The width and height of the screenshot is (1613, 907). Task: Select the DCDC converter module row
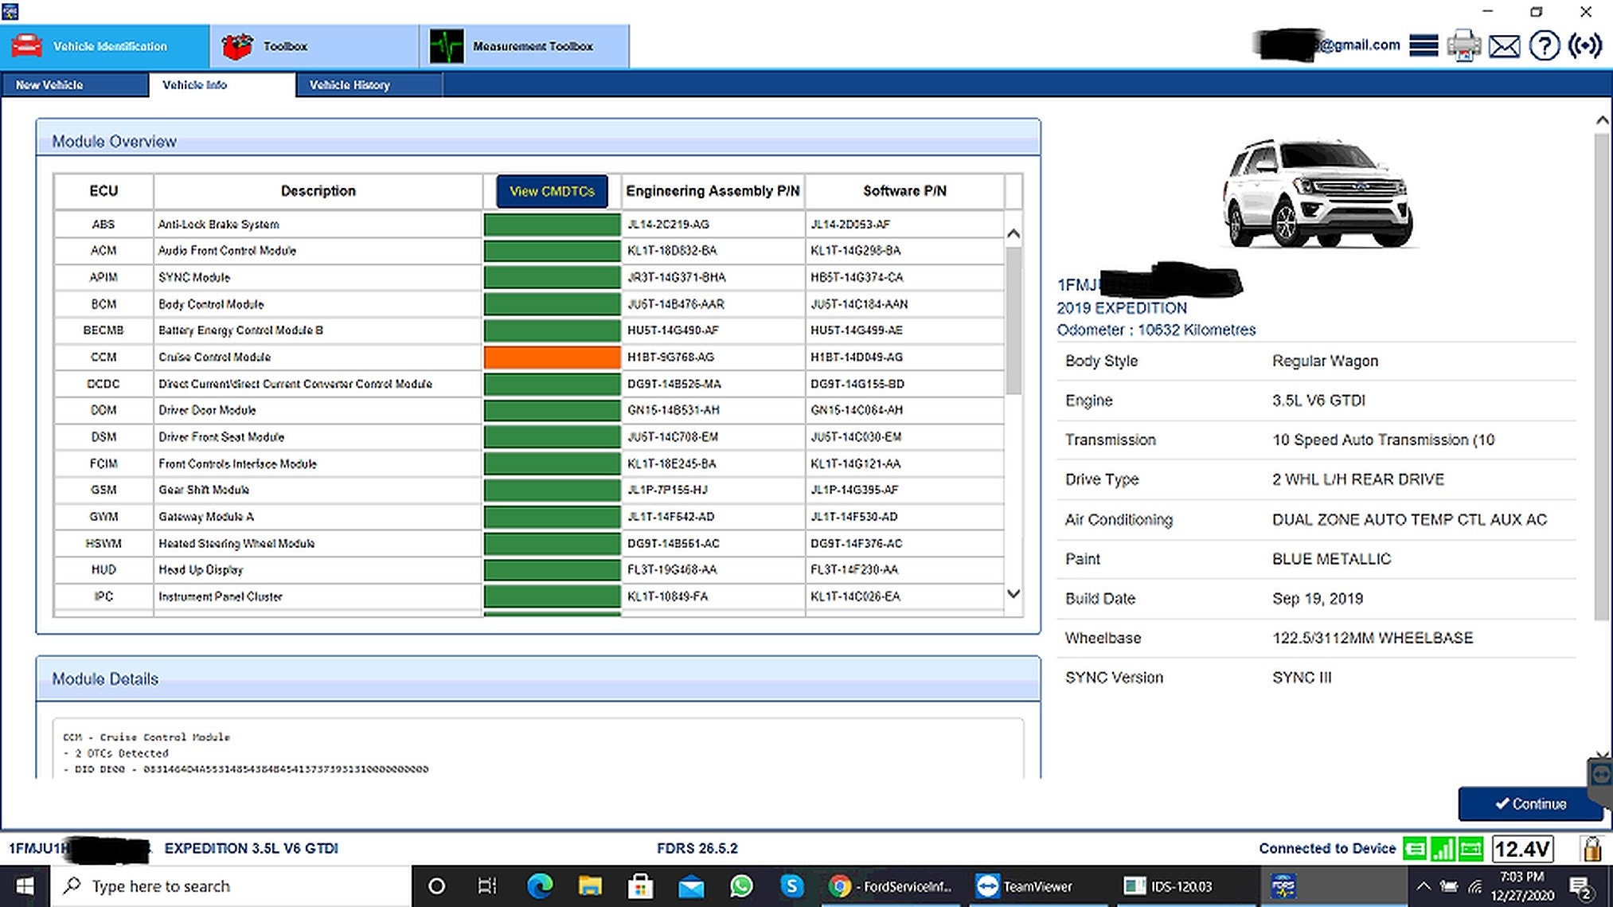[x=529, y=384]
